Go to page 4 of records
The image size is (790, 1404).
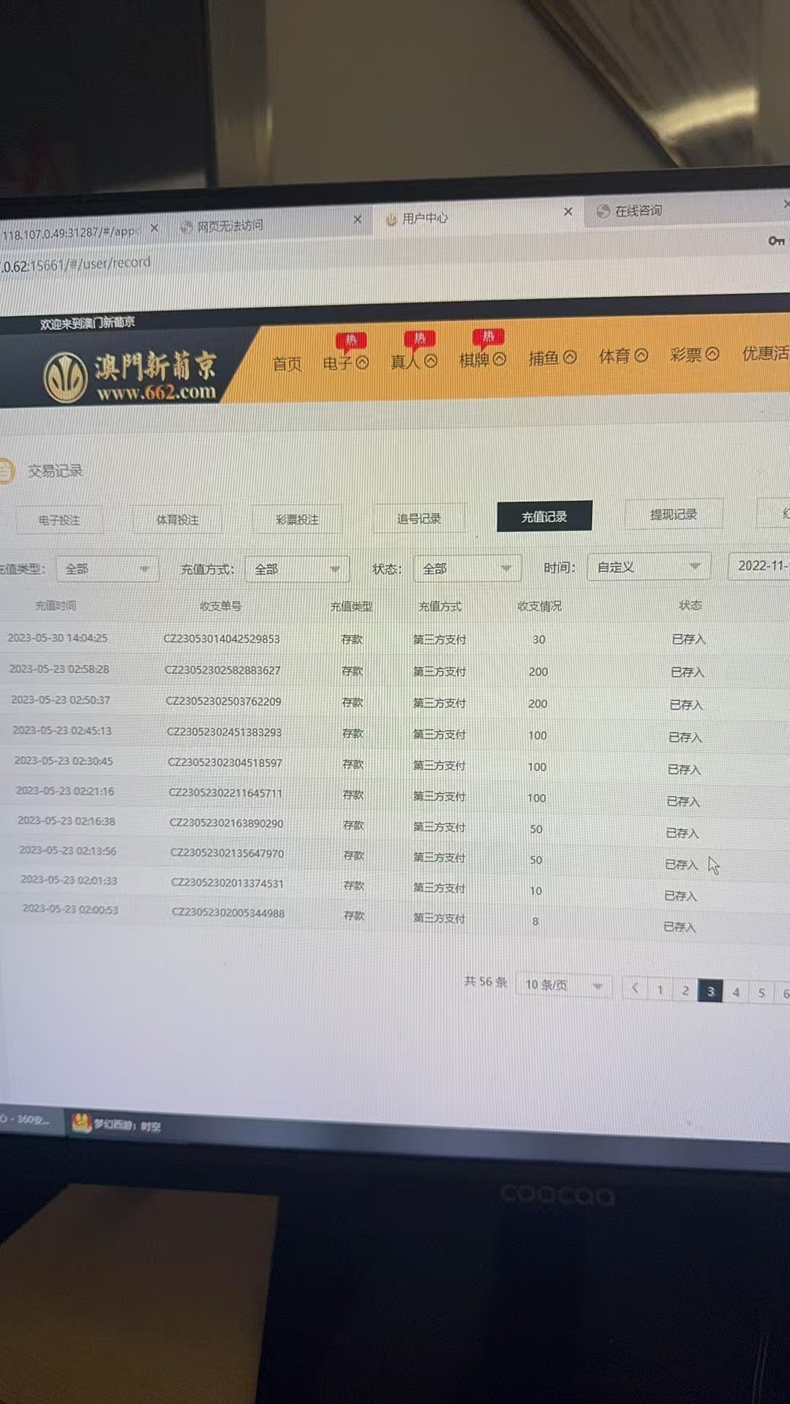736,992
